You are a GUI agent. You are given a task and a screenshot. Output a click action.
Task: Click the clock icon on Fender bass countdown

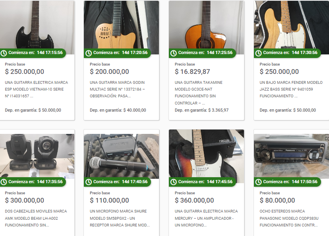pos(258,53)
